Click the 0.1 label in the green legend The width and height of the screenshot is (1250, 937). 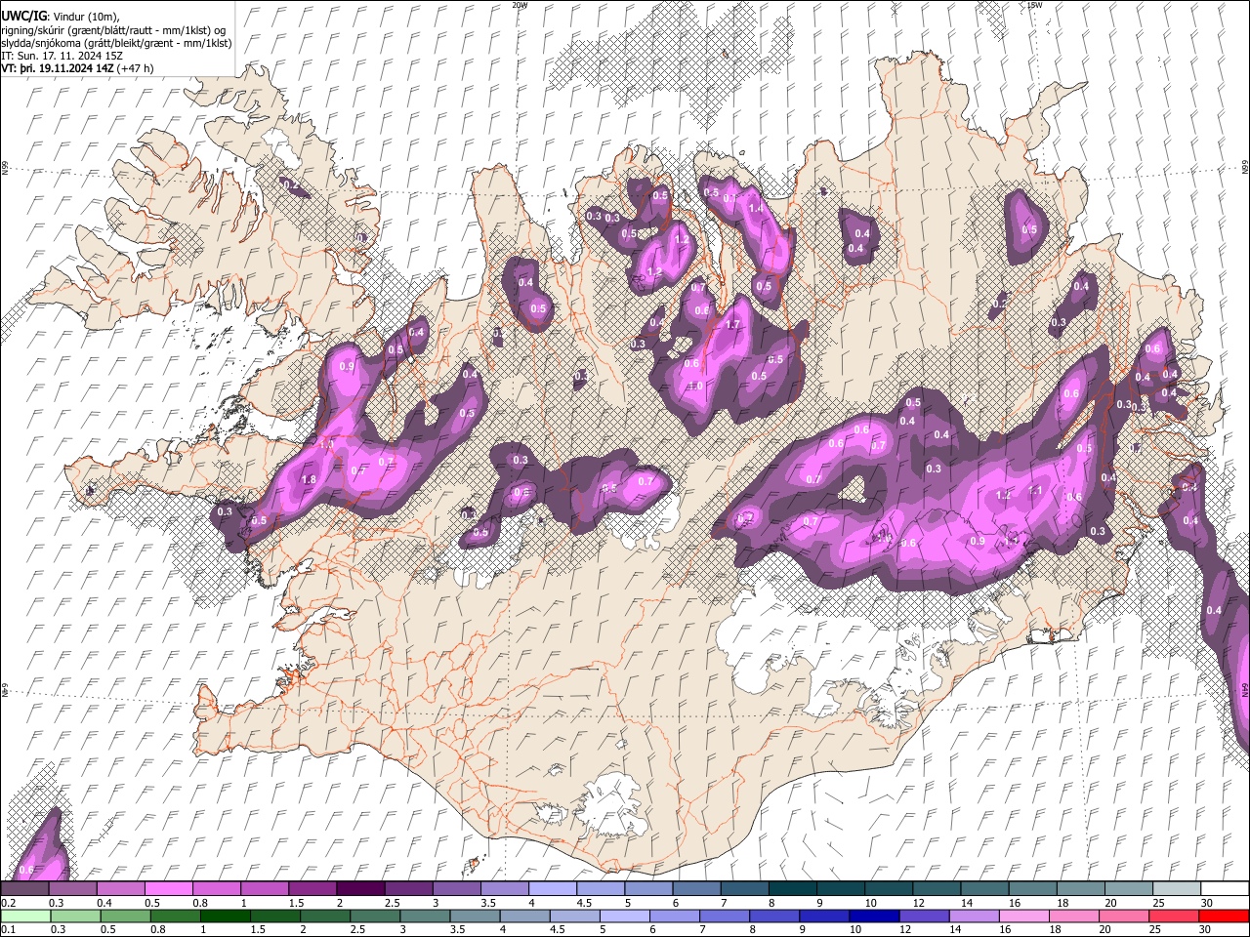point(8,930)
